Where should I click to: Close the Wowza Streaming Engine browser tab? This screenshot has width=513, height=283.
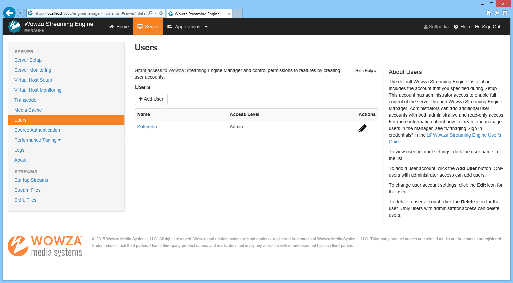[229, 14]
